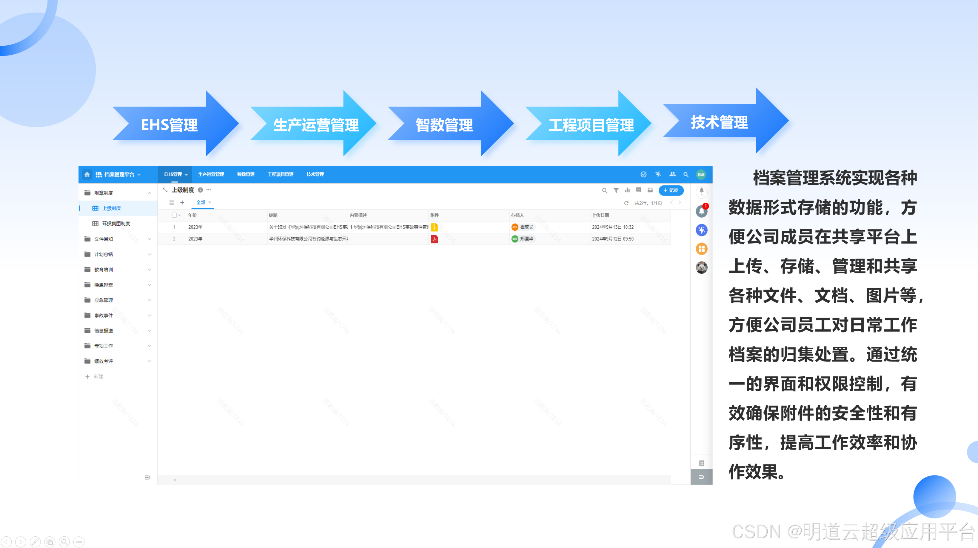Open the statistics bar chart icon

point(627,190)
